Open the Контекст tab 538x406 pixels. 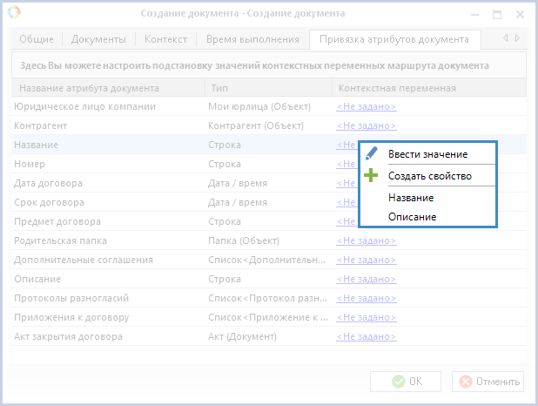pos(165,39)
